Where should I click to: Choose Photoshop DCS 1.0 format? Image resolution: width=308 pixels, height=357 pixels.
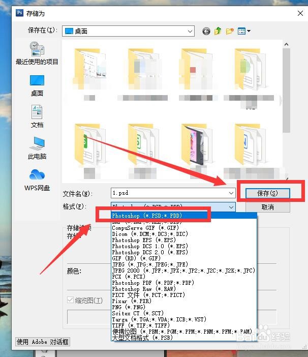184,246
